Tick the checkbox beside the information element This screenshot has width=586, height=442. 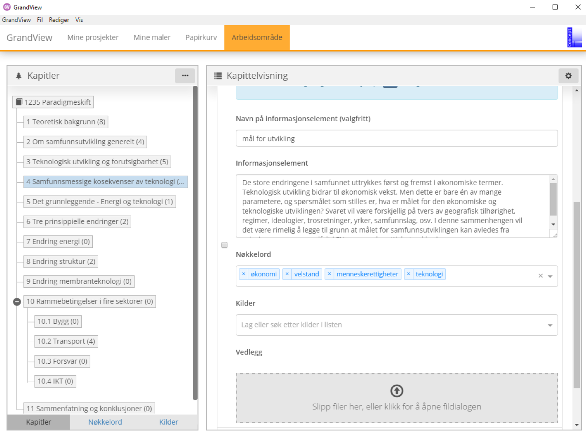224,245
